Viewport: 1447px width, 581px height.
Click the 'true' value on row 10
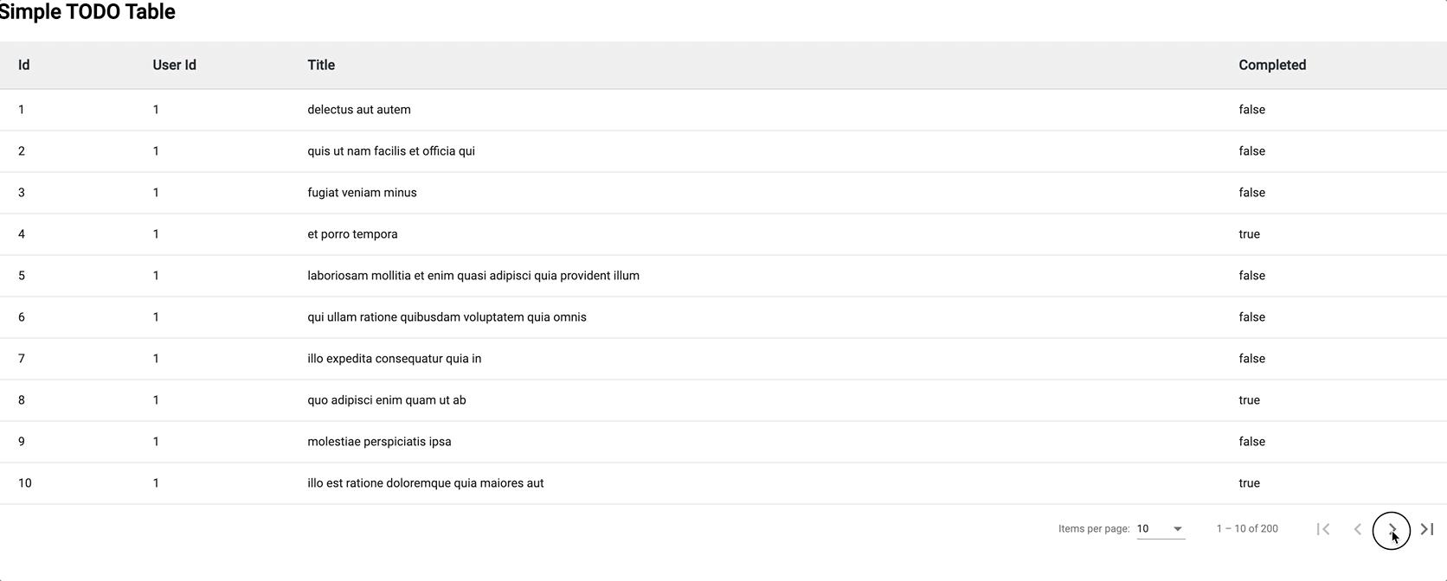1250,482
